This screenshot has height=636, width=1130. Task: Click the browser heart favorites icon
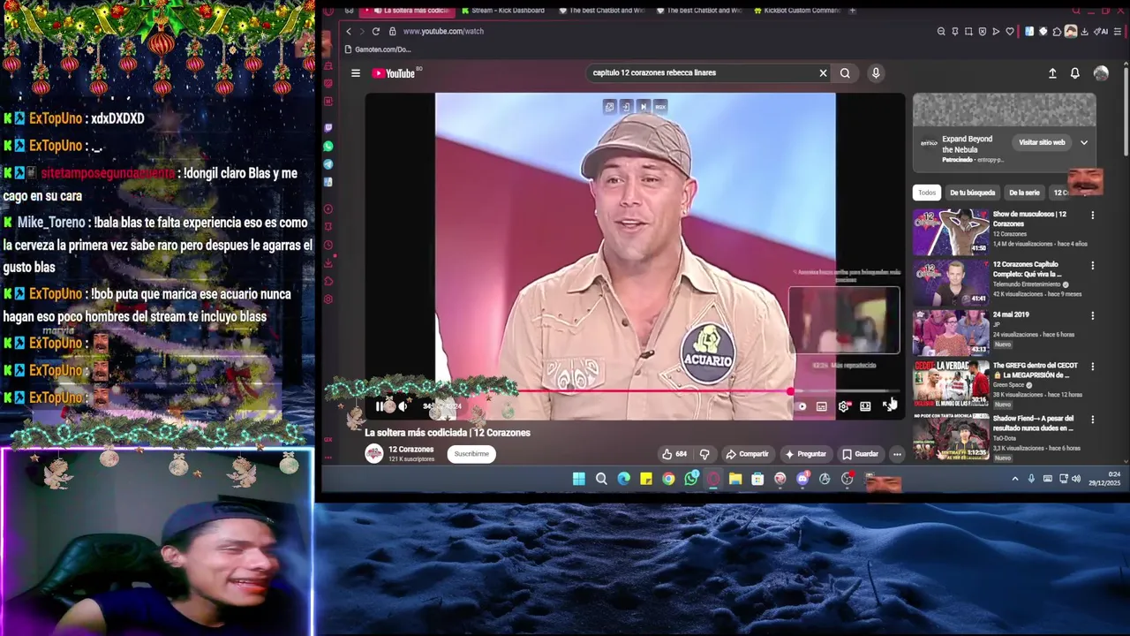(x=1010, y=31)
